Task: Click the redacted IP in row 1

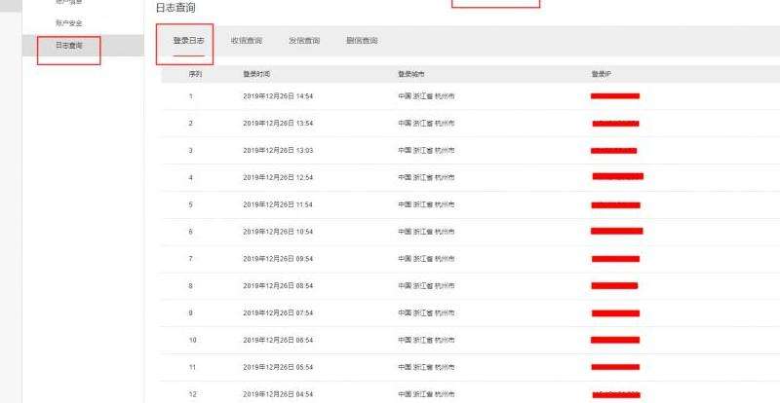Action: [615, 96]
